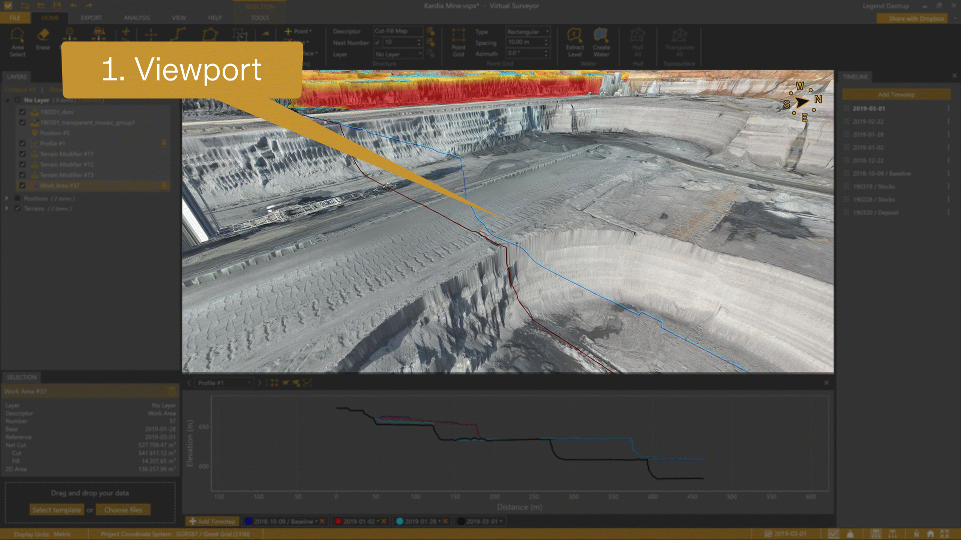The image size is (961, 540).
Task: Click zoom-to-fit icon in profile toolbar
Action: 274,382
